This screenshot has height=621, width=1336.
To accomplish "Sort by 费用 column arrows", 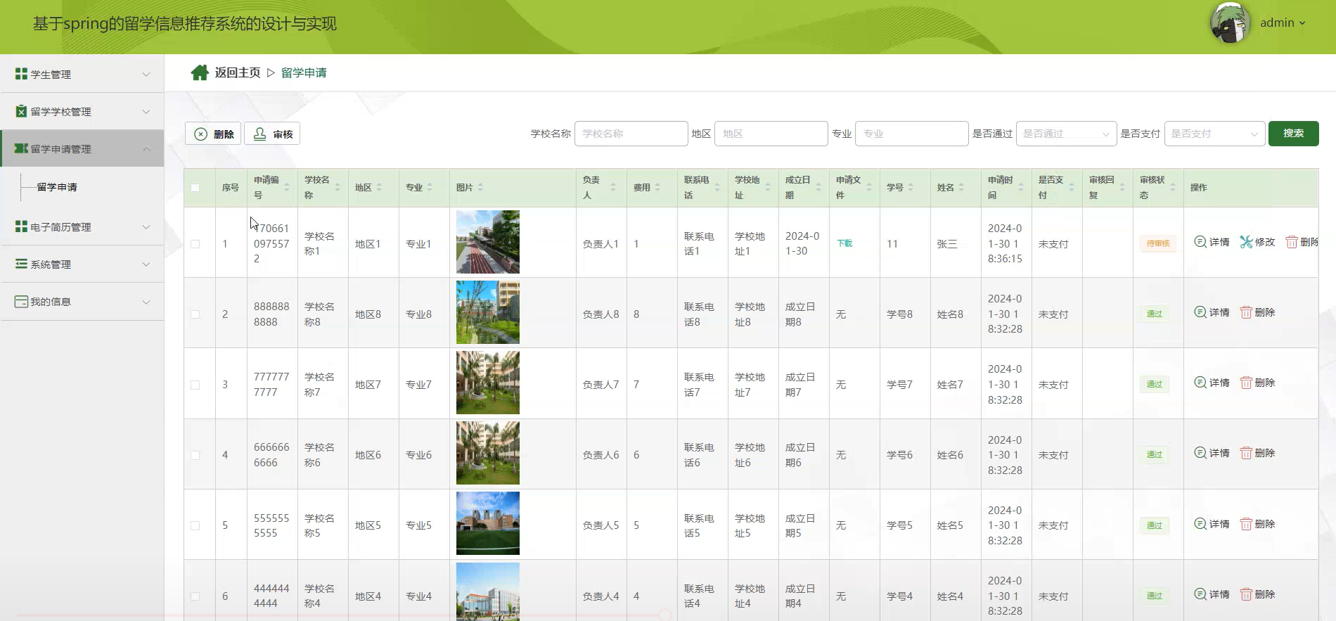I will tap(657, 187).
